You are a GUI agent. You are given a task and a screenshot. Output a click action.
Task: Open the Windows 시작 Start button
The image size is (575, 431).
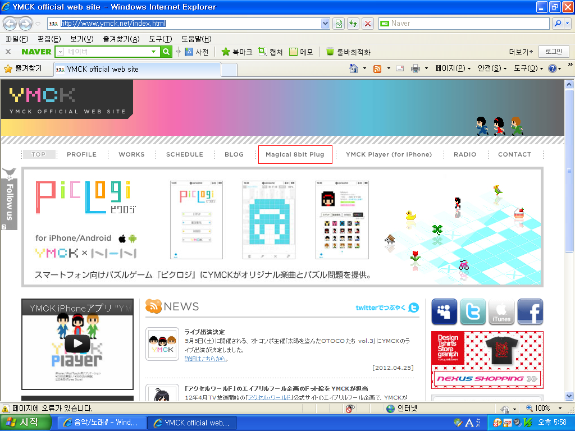[26, 423]
